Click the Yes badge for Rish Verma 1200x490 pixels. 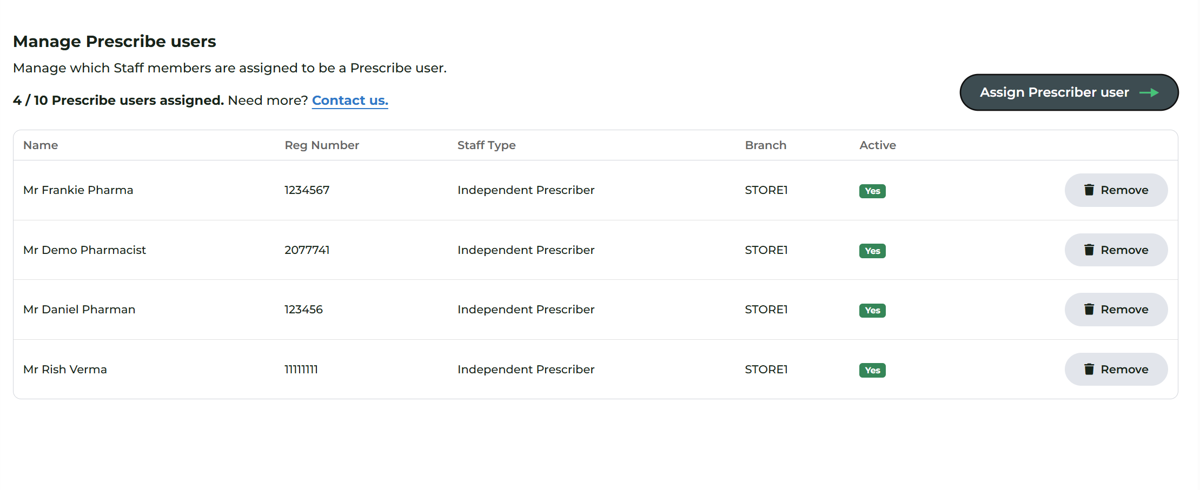872,370
